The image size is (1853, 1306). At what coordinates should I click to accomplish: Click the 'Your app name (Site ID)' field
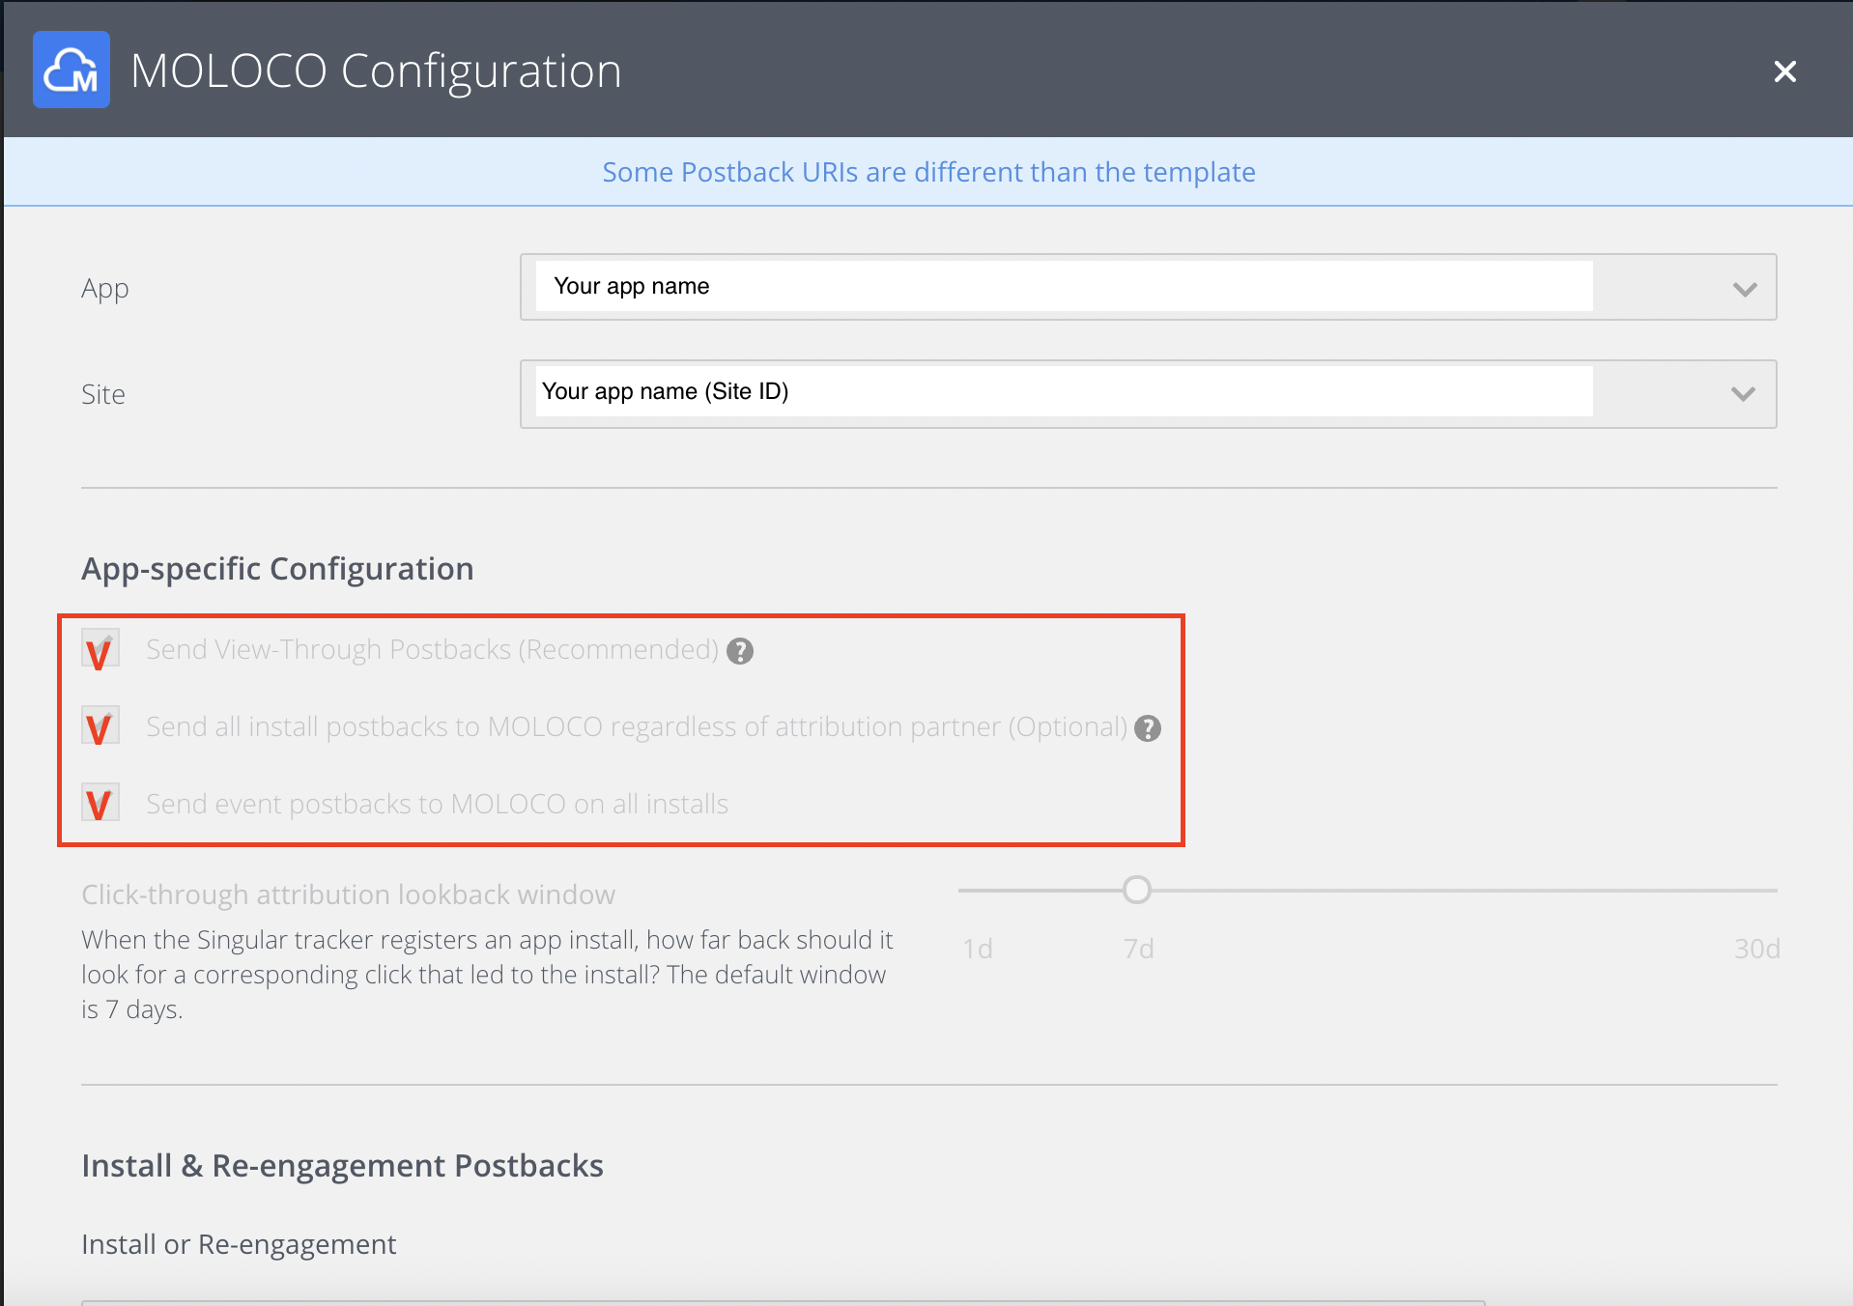point(1063,391)
